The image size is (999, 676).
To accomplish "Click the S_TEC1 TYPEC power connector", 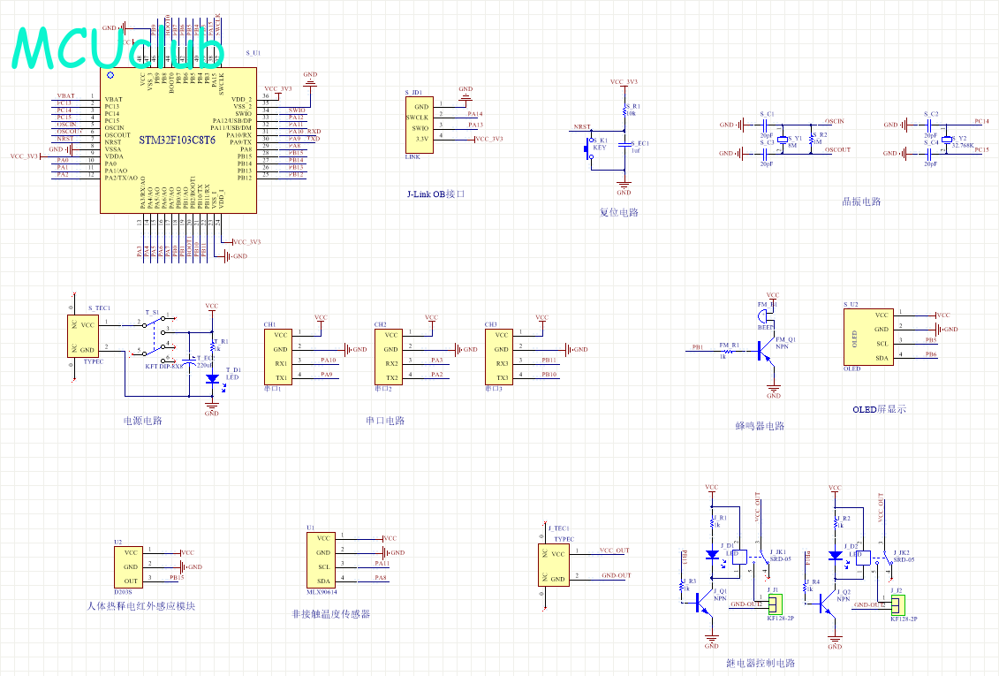I will (x=83, y=336).
